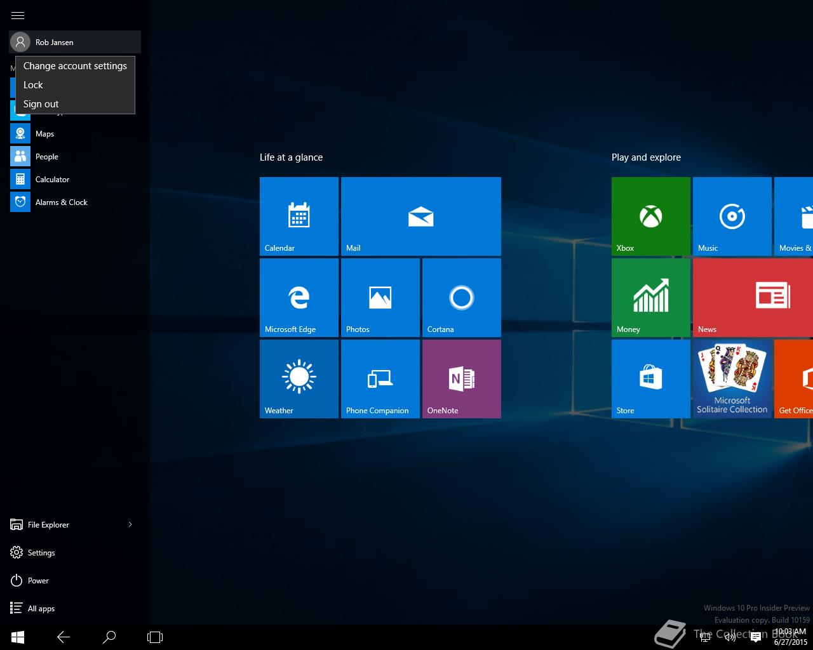
Task: Open the Cortana tile
Action: pyautogui.click(x=462, y=298)
